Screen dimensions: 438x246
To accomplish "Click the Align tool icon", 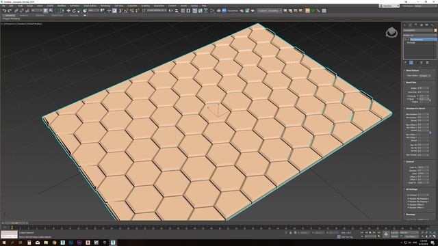I will pyautogui.click(x=177, y=11).
